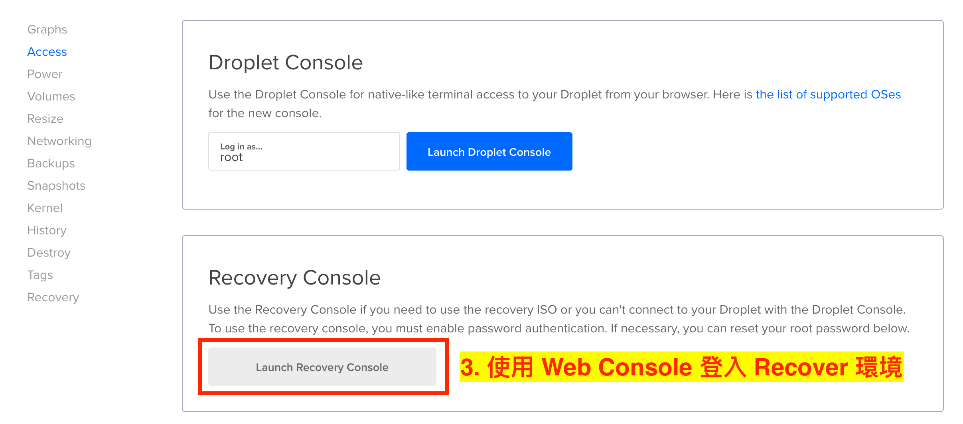Open the Networking section
963x424 pixels.
pos(59,141)
